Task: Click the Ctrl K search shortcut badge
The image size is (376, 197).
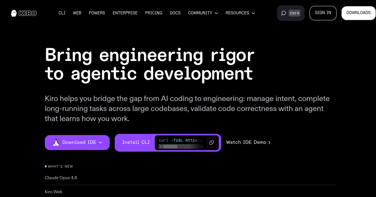Action: pos(295,13)
